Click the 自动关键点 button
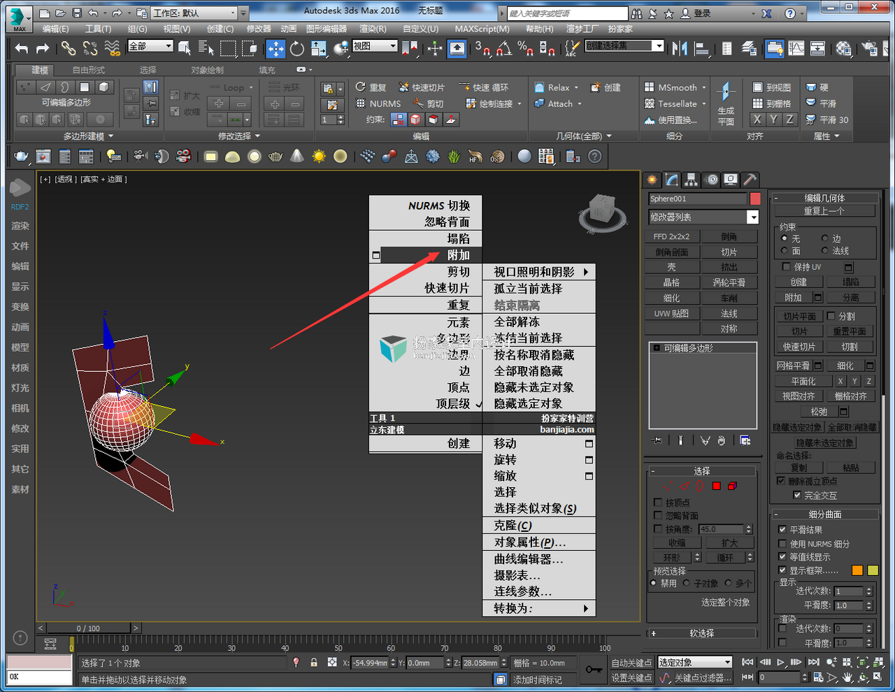Image resolution: width=895 pixels, height=692 pixels. [x=631, y=663]
